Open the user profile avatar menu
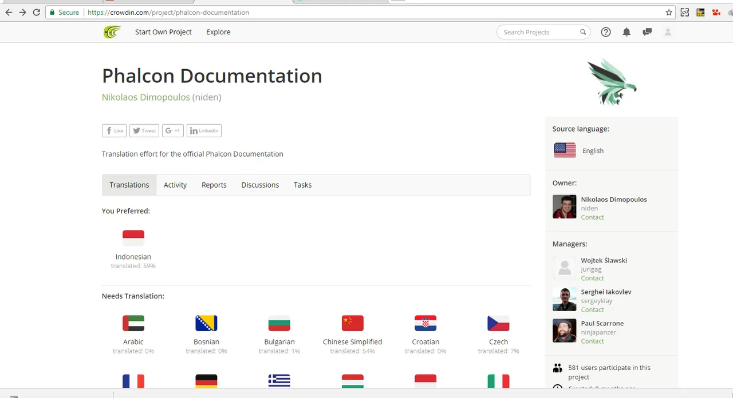The width and height of the screenshot is (733, 398). (x=668, y=32)
